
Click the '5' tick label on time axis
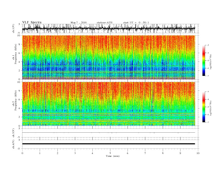pyautogui.click(x=110, y=153)
